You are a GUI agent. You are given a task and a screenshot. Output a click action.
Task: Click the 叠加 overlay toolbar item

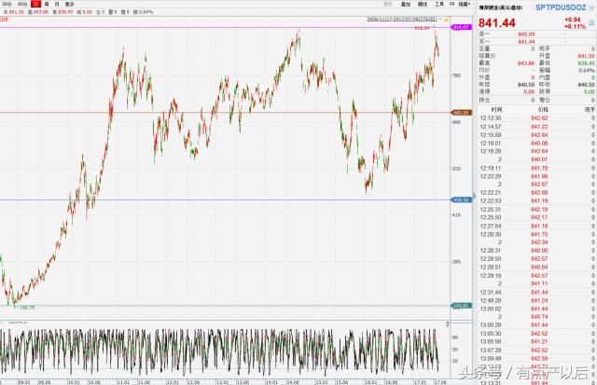406,4
